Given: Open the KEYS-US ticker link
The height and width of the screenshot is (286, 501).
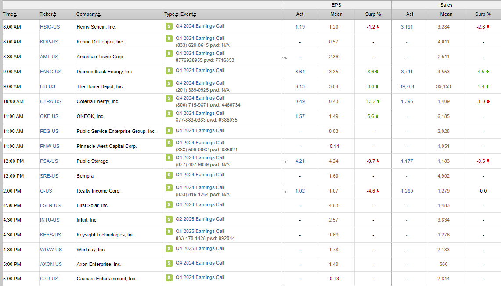Looking at the screenshot, I should (50, 235).
